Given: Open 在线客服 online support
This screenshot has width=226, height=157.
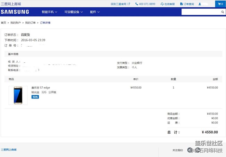Looking at the screenshot, I should click(x=168, y=4).
